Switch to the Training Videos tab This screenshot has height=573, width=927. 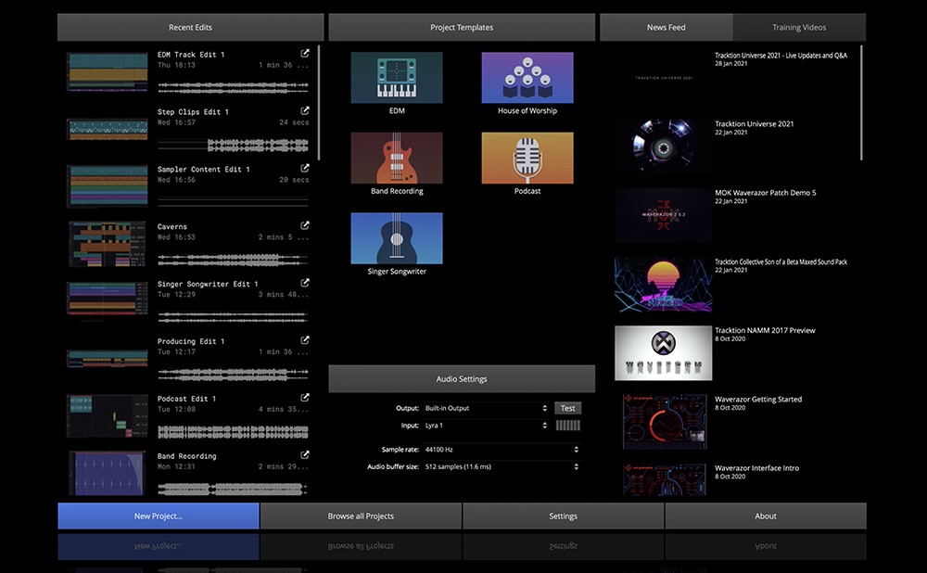(799, 28)
